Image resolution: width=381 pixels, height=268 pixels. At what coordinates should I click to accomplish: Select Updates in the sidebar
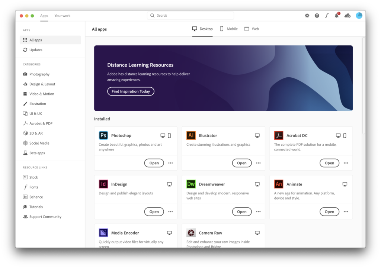[x=36, y=50]
